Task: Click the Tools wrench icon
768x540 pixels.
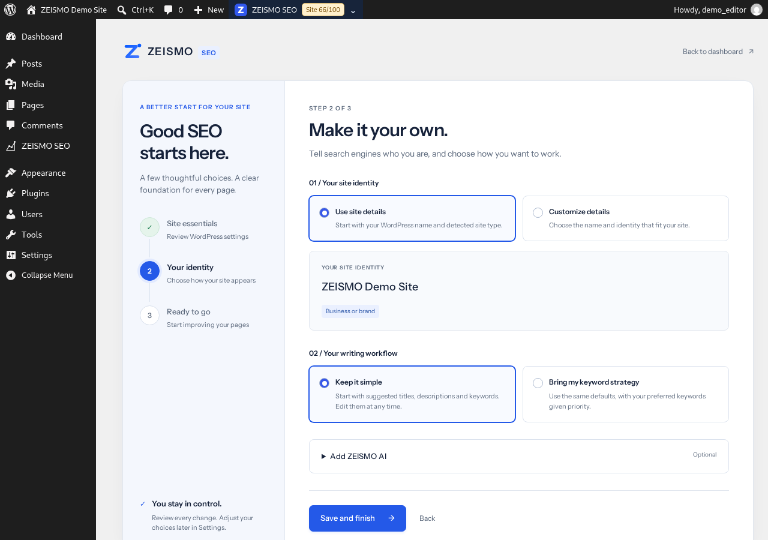Action: [11, 235]
